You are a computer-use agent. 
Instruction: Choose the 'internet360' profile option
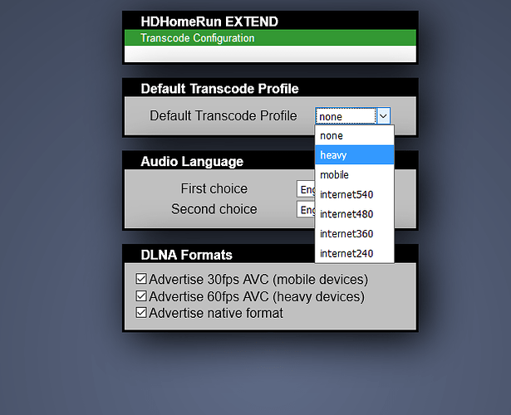(x=355, y=234)
